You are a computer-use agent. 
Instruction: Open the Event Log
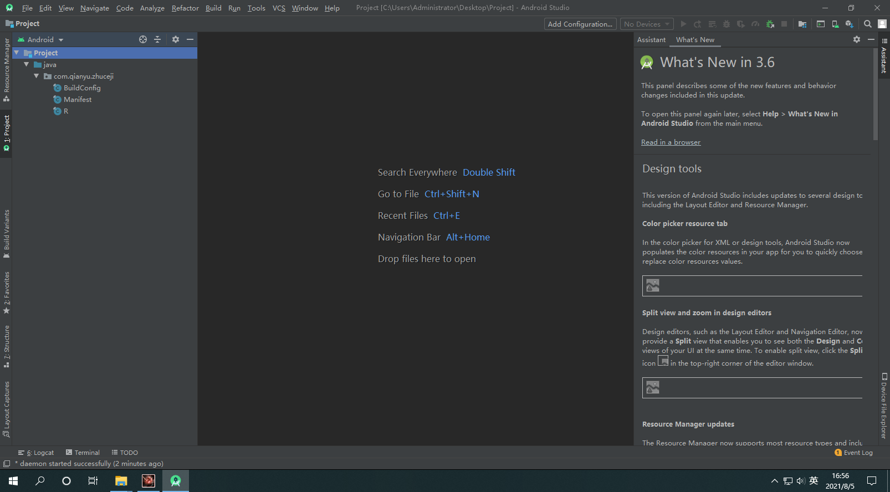click(853, 453)
